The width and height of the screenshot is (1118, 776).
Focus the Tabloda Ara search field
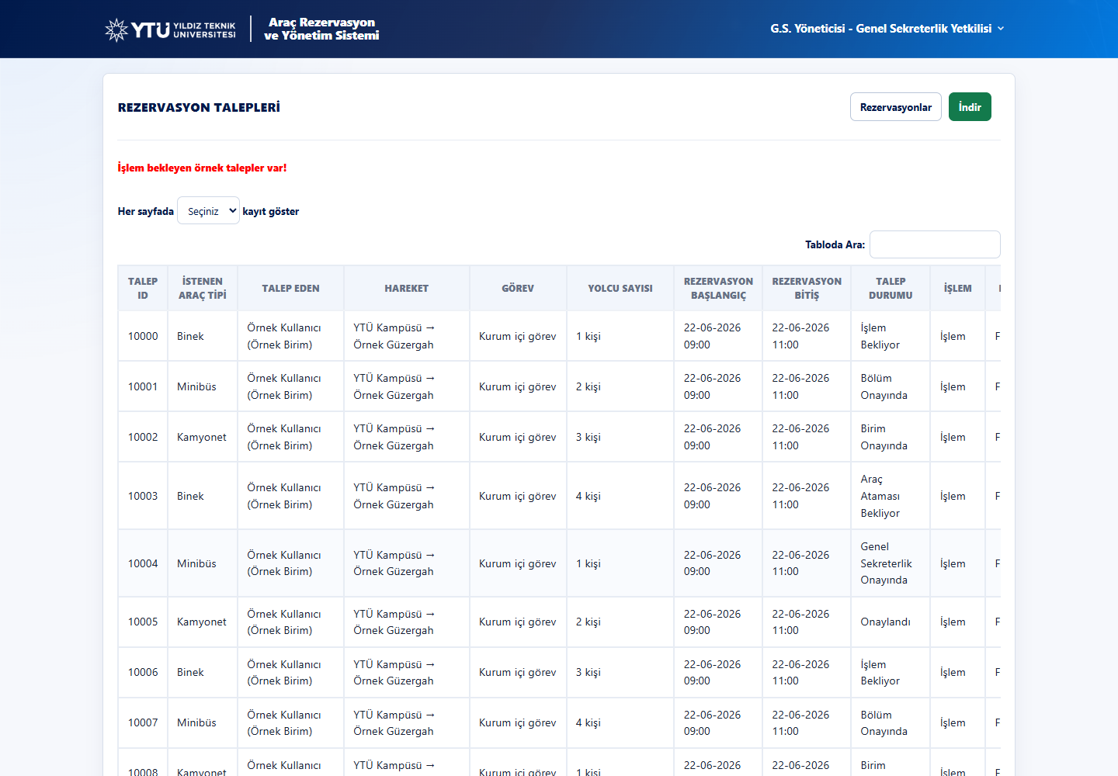pos(935,244)
